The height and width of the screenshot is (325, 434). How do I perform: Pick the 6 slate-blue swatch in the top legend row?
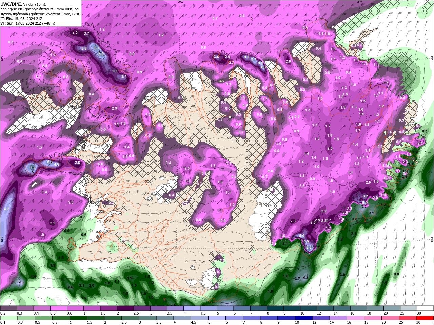pyautogui.click(x=241, y=308)
